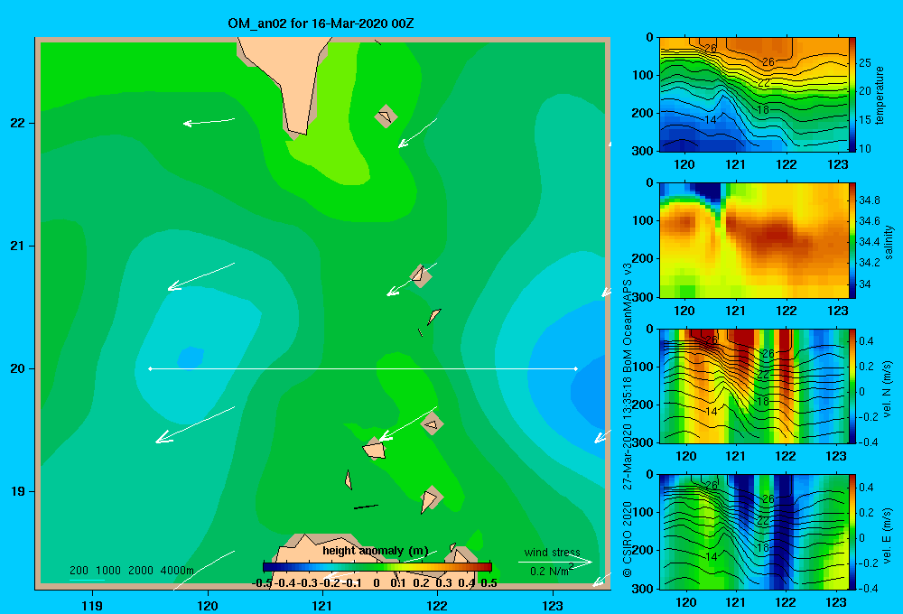Screen dimensions: 903x614
Task: Click the wind stress reference arrow in the legend
Action: 555,562
